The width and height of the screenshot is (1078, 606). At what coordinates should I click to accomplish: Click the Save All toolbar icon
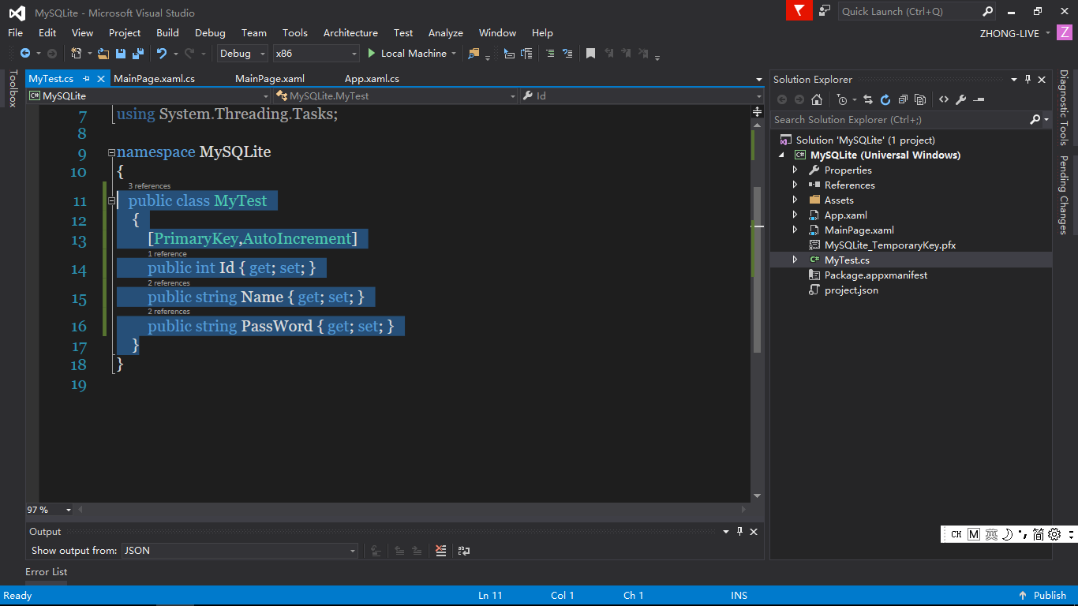tap(138, 54)
